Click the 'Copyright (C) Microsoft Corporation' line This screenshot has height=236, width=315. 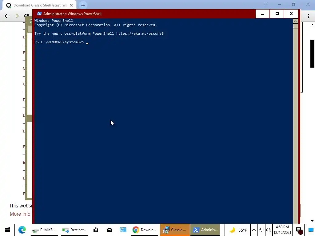point(96,25)
